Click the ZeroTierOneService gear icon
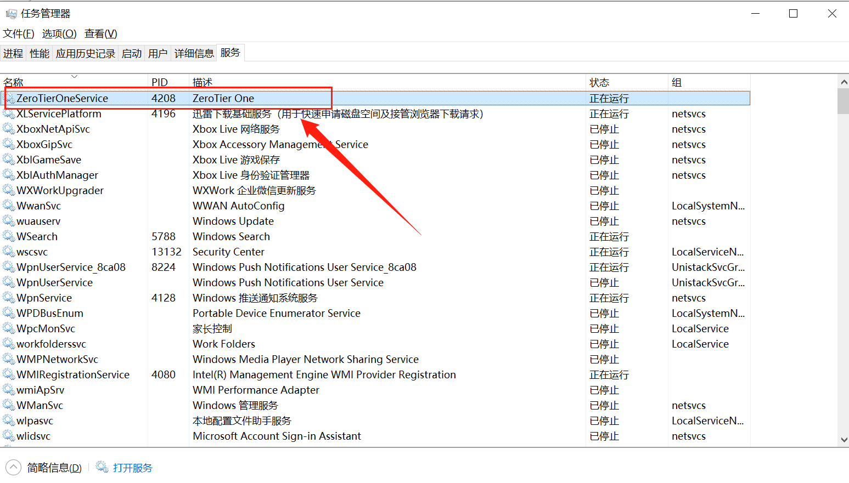Viewport: 849px width, 483px height. [x=10, y=98]
